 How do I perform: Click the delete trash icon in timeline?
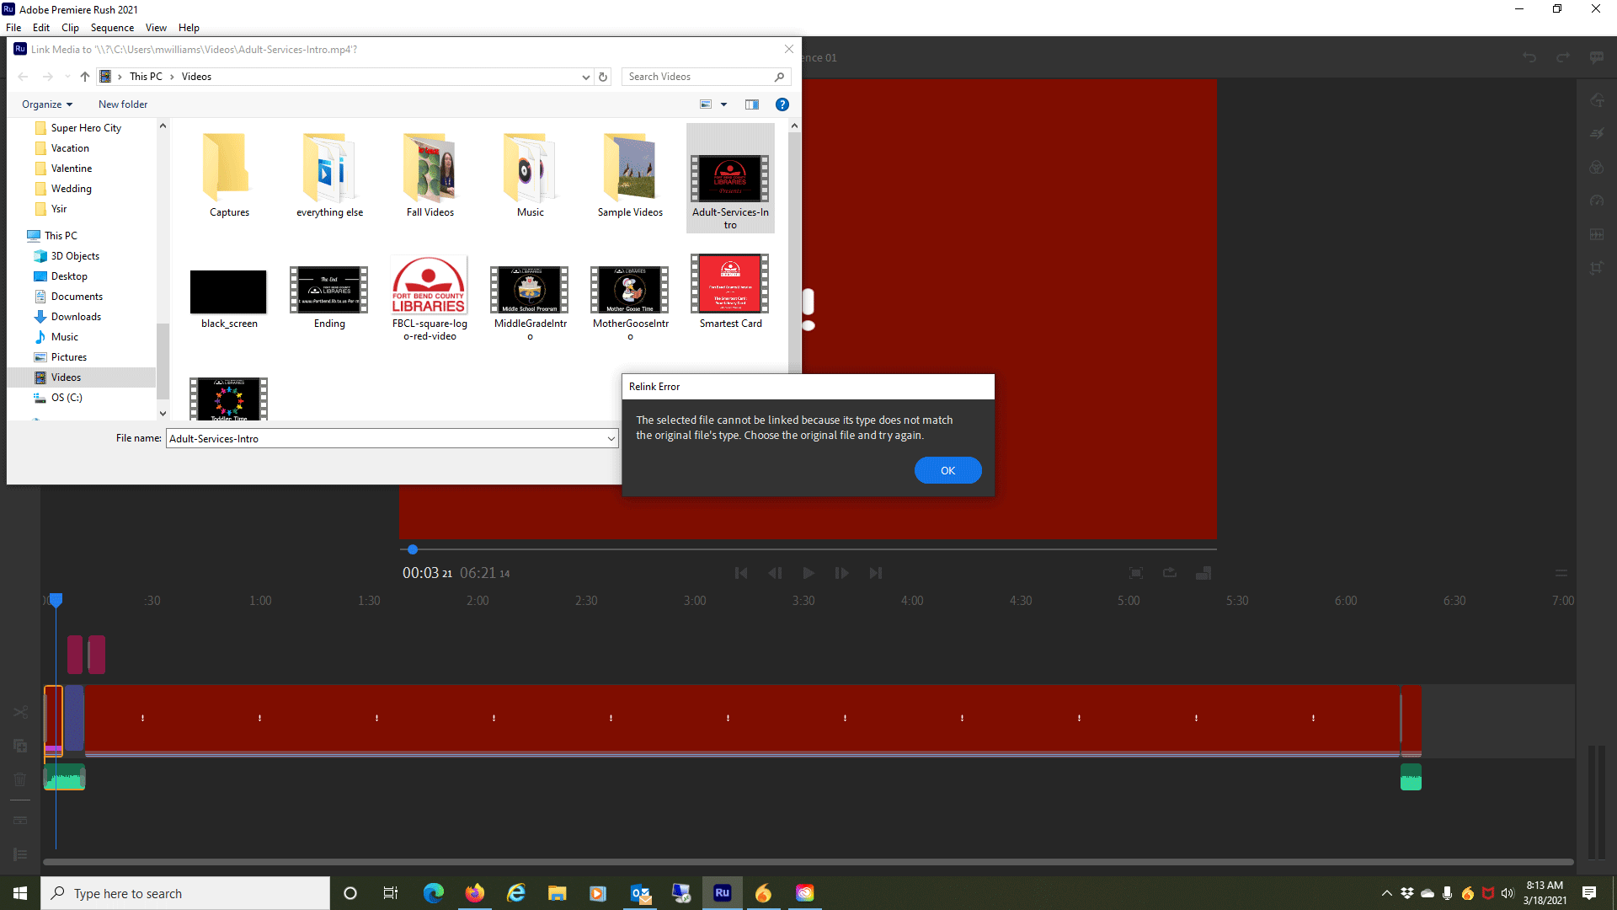click(20, 779)
